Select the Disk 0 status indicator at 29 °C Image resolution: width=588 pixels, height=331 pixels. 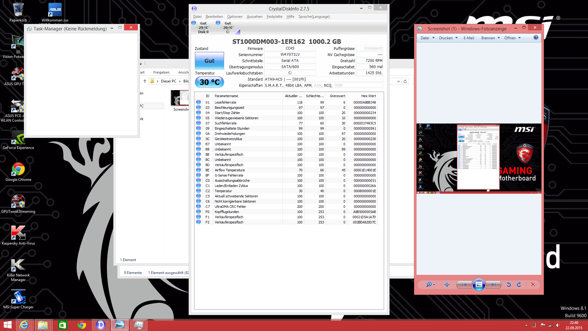pyautogui.click(x=203, y=27)
